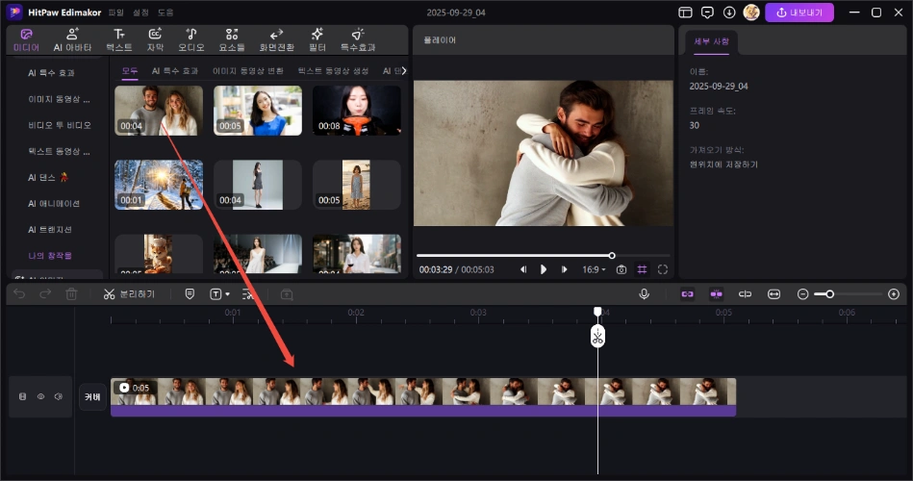Open the 특수효과 special effects panel
This screenshot has width=913, height=481.
tap(358, 39)
